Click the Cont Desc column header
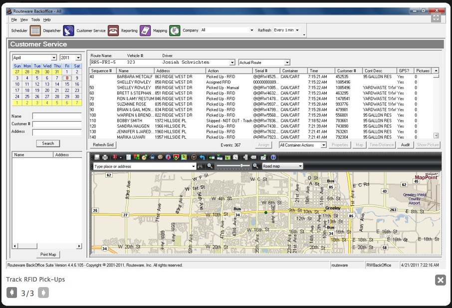Screen dimensions: 452x308 pos(379,71)
